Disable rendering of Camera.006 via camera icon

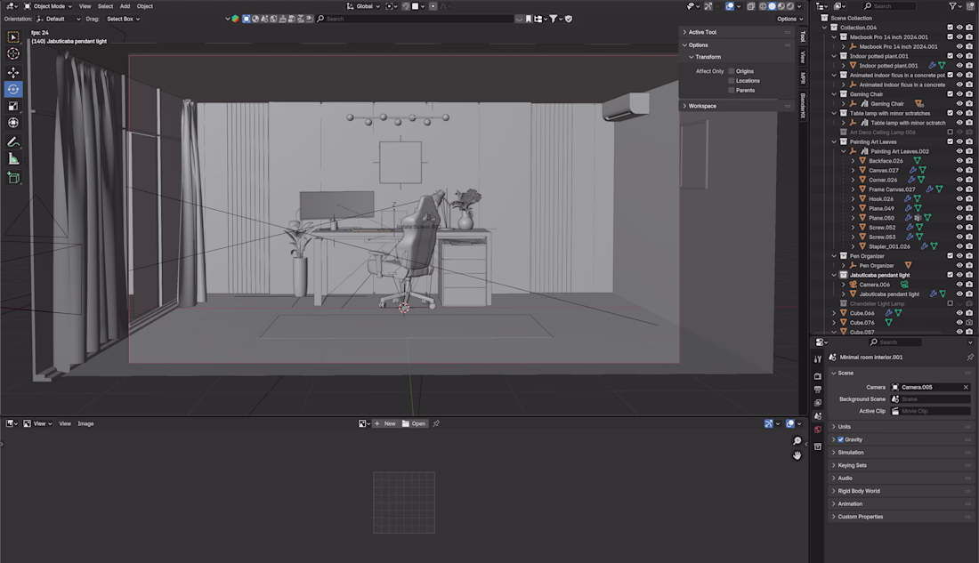click(x=969, y=285)
